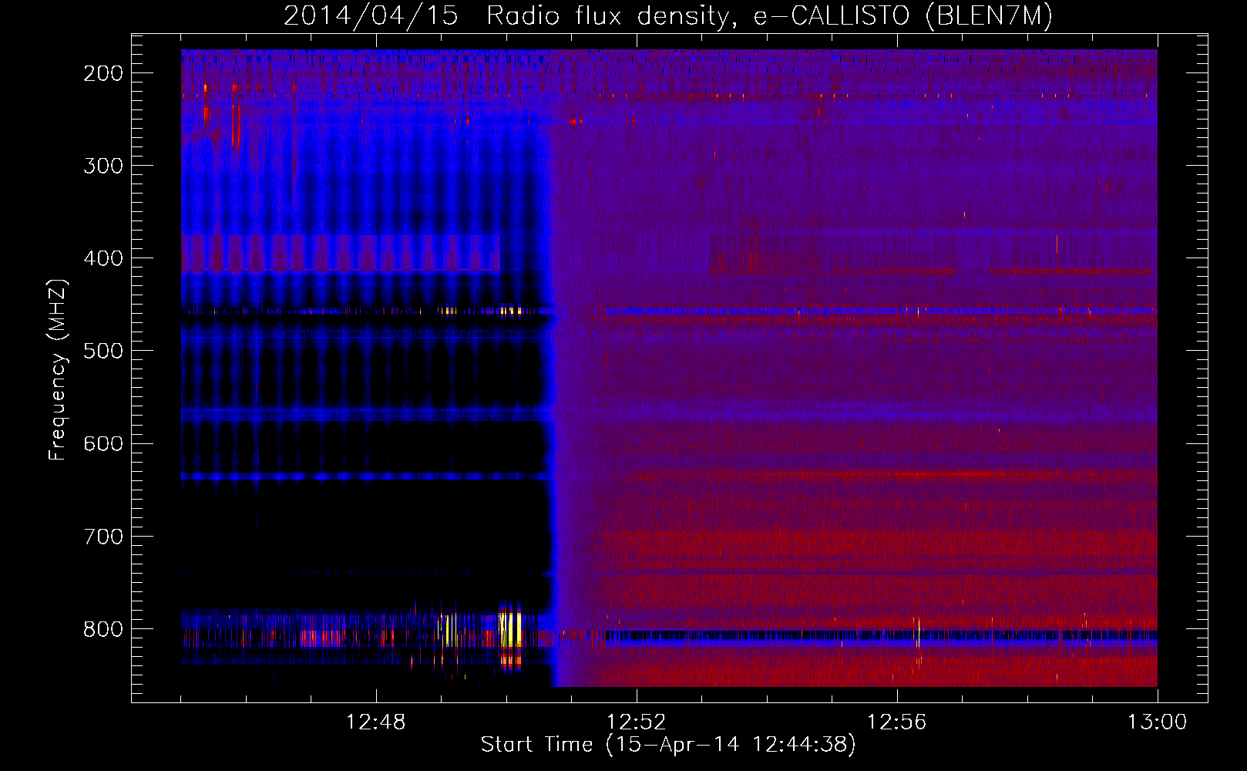Click the 200 frequency tick label
Viewport: 1247px width, 771px height.
(103, 74)
